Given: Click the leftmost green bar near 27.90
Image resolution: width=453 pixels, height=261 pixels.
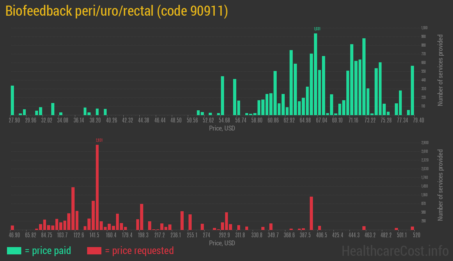Looking at the screenshot, I should 13,101.
